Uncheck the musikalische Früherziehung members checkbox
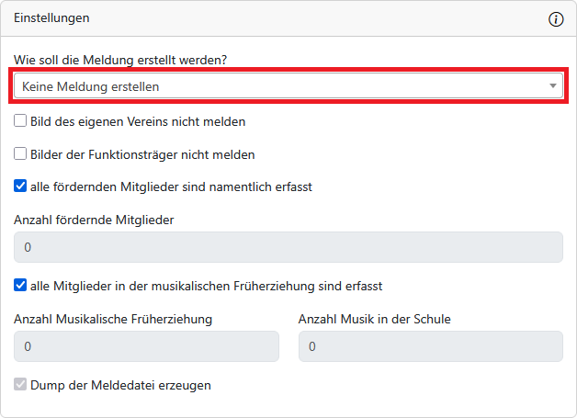Screen dimensions: 577x418 click(x=20, y=286)
